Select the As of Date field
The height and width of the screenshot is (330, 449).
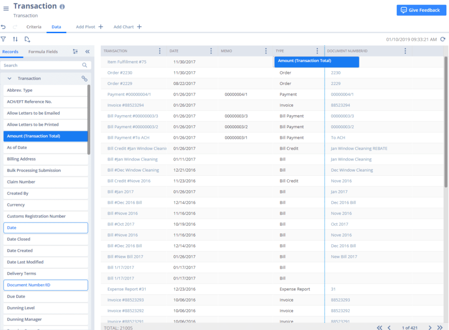pos(46,147)
